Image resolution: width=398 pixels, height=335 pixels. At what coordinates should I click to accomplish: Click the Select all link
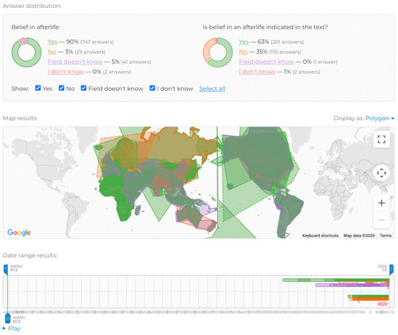click(212, 89)
